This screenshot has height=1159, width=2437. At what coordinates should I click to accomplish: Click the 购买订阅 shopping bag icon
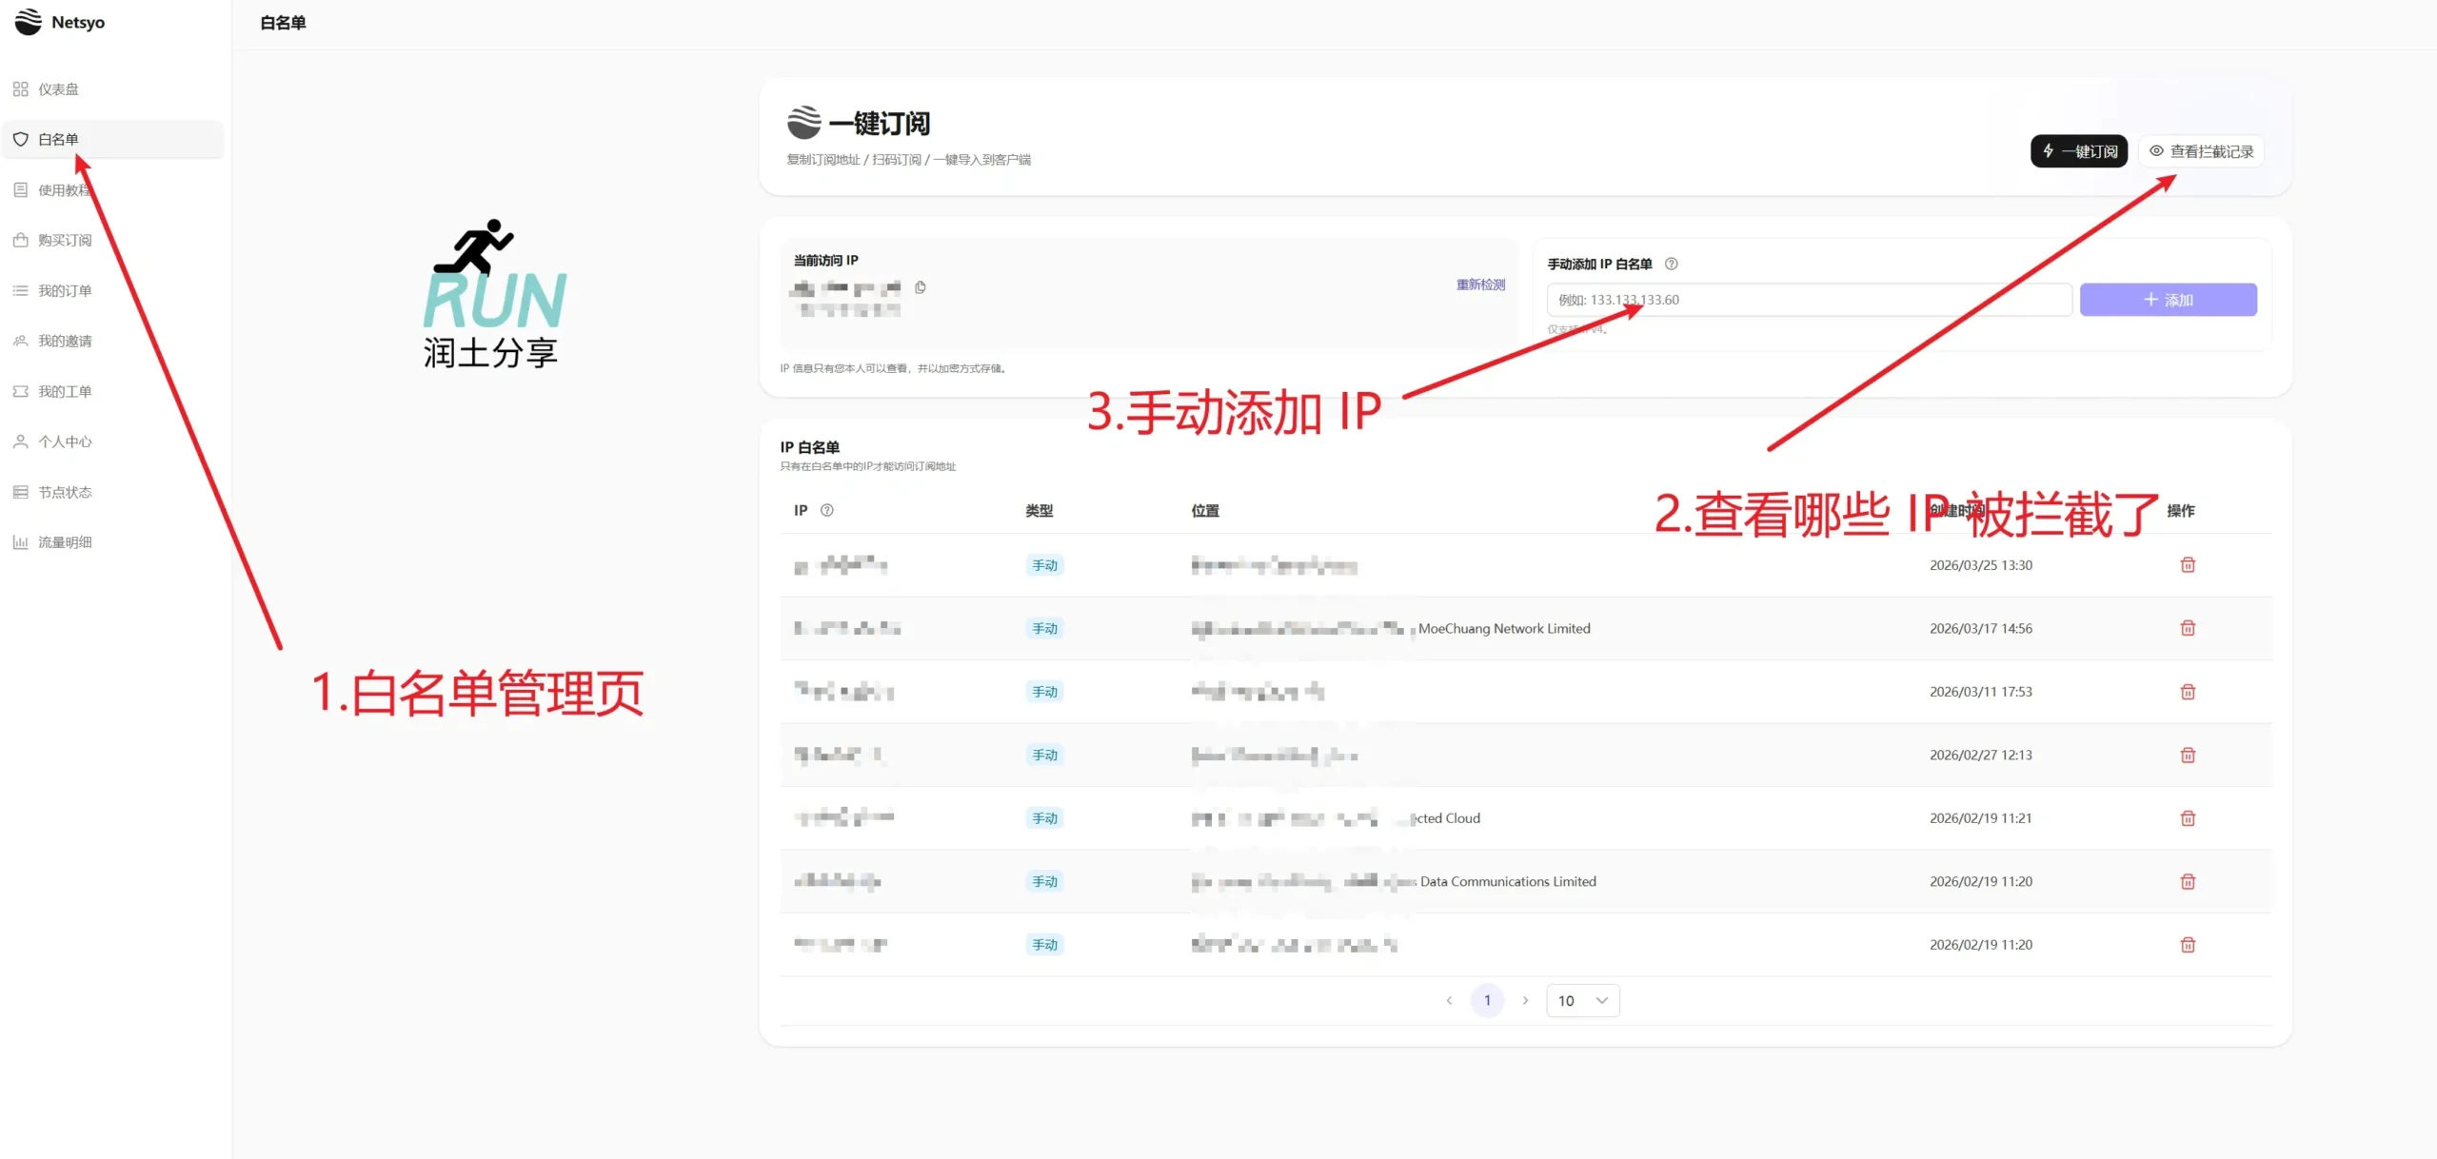coord(21,240)
